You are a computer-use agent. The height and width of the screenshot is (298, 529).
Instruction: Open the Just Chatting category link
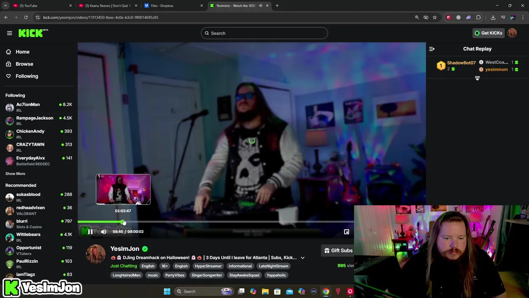coord(124,266)
